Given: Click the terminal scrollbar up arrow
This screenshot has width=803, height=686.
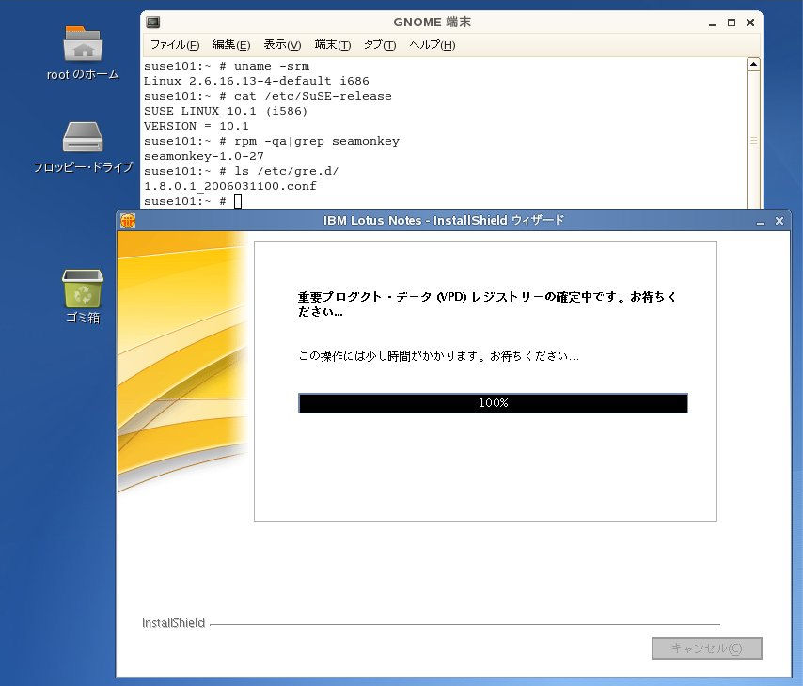Looking at the screenshot, I should point(753,65).
